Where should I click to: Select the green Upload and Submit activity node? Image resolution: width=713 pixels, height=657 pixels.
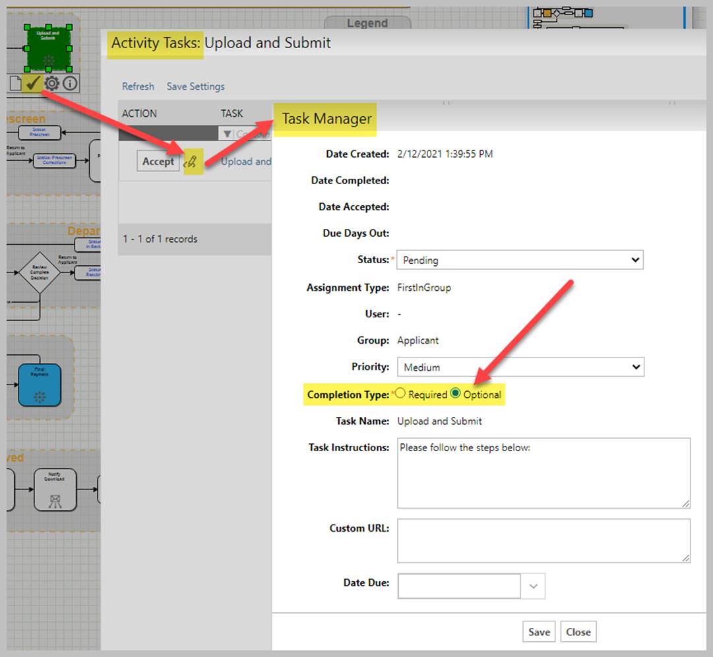[49, 49]
